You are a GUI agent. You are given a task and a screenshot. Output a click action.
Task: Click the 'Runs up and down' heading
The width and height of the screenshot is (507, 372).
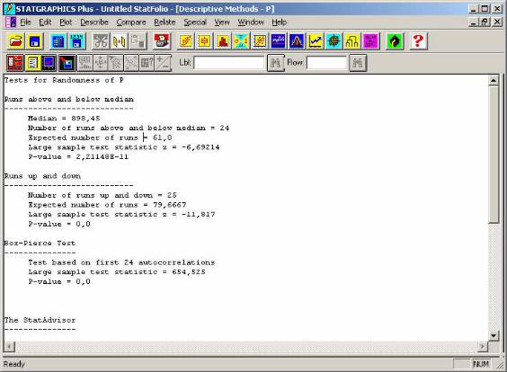click(x=42, y=176)
